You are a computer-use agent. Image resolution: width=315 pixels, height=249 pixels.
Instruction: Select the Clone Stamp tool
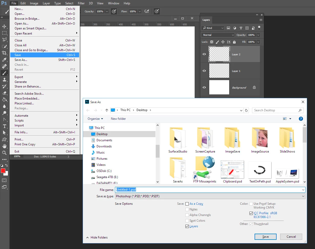point(4,80)
